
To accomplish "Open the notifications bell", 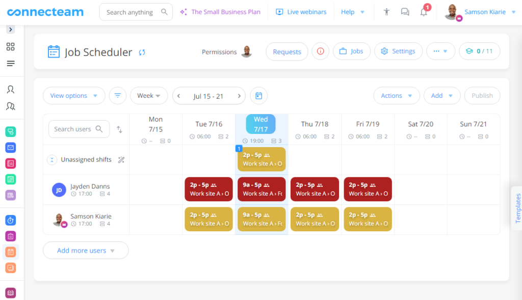I will 424,12.
